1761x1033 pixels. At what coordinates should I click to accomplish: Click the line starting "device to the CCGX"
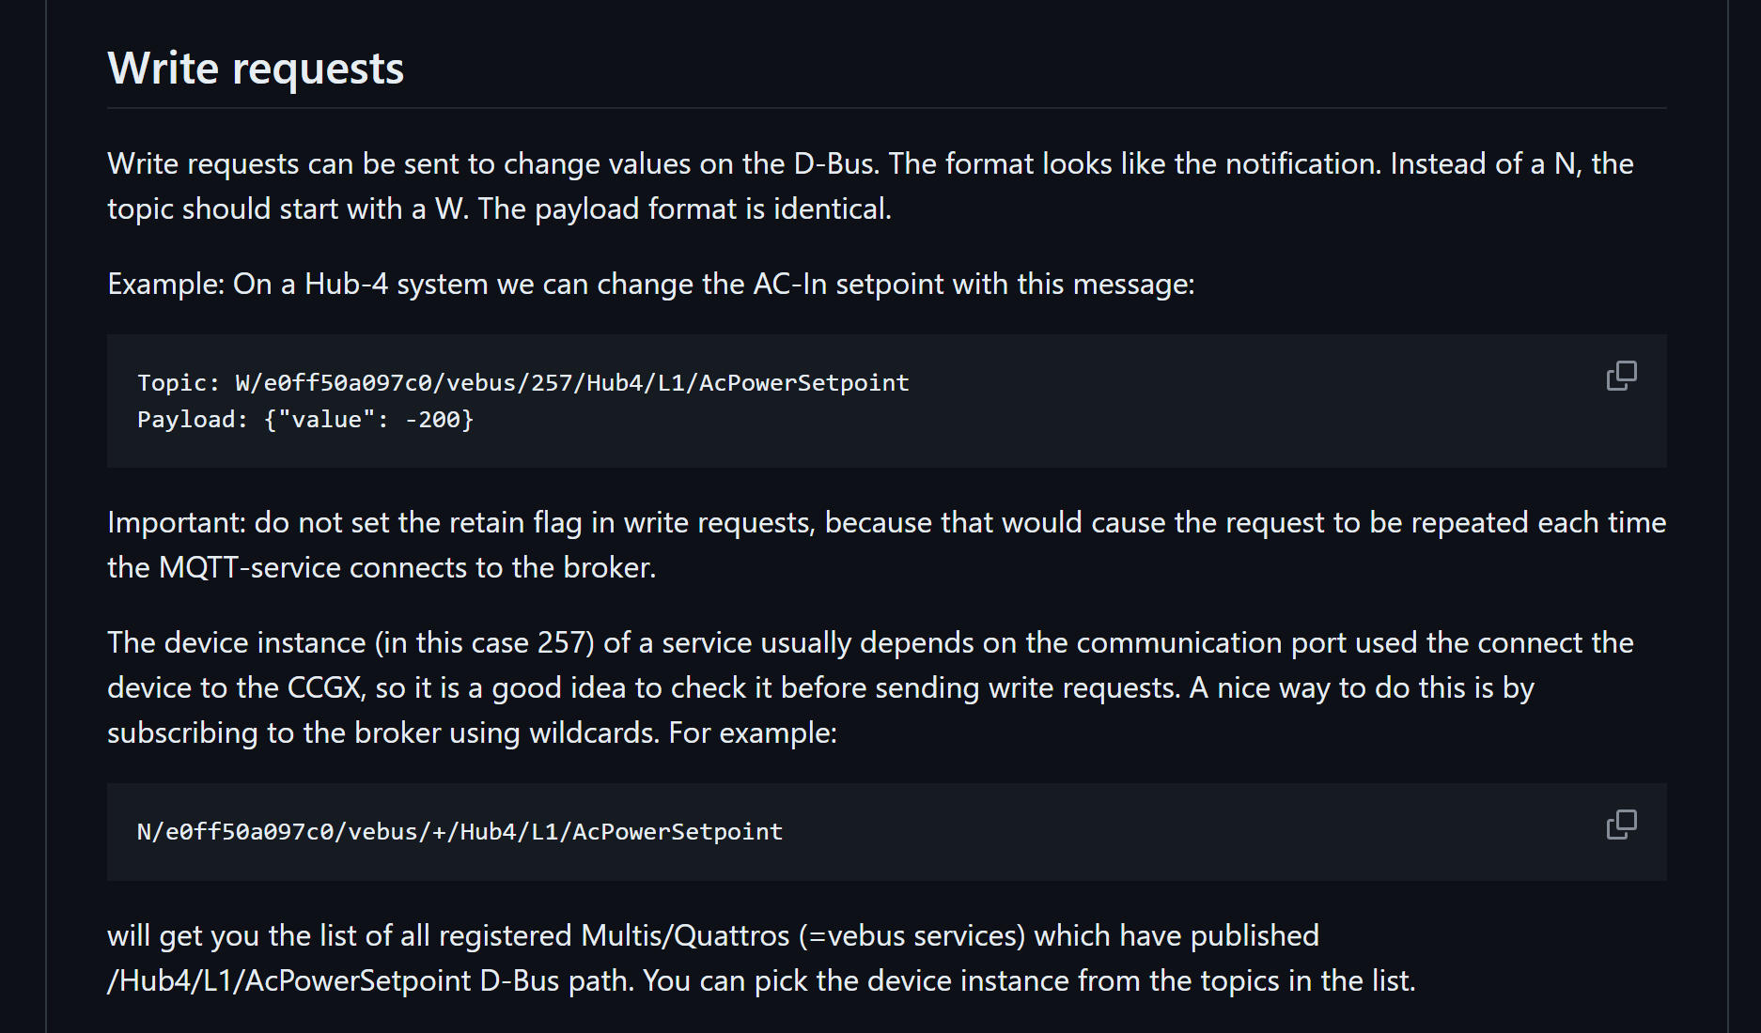coord(819,687)
